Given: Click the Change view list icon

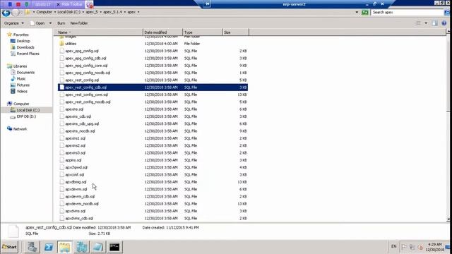Looking at the screenshot, I should point(418,23).
